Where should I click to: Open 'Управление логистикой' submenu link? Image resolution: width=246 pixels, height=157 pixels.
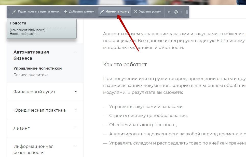[37, 68]
